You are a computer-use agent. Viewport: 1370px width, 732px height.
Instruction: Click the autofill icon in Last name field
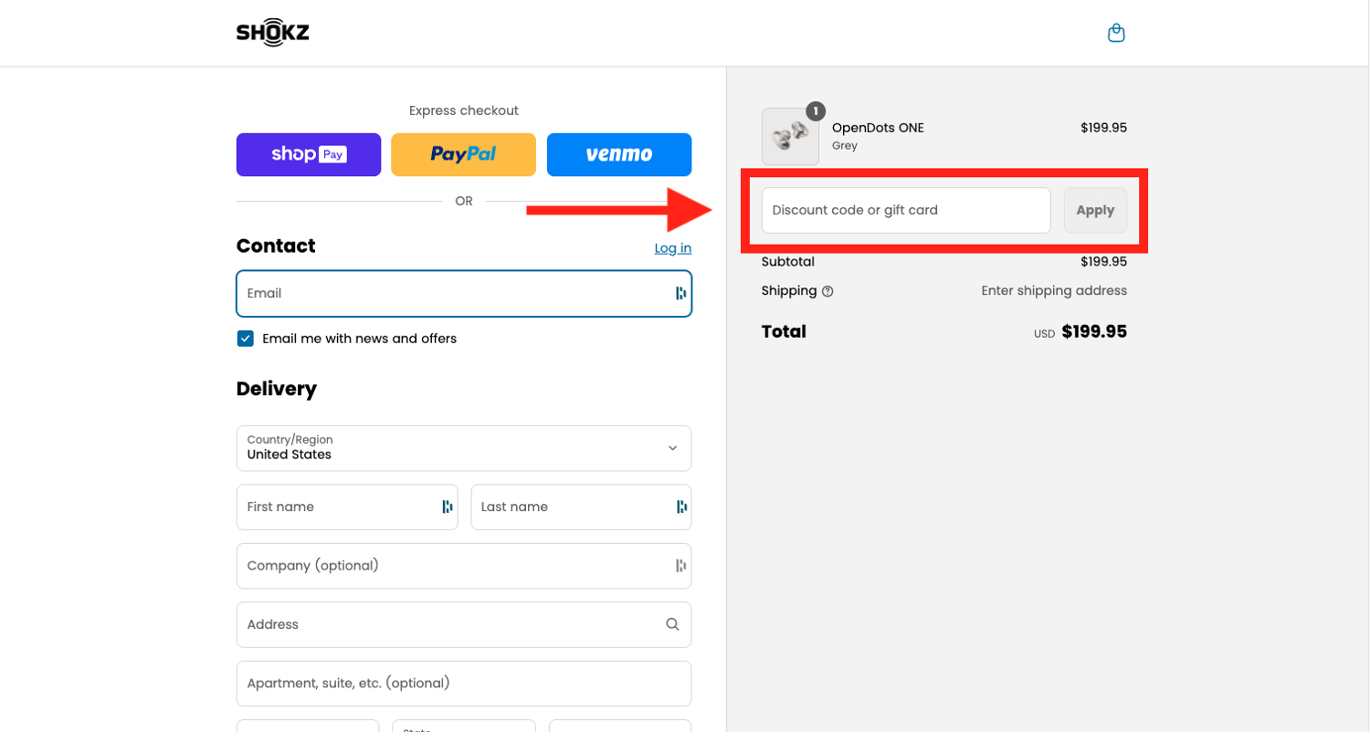(680, 507)
